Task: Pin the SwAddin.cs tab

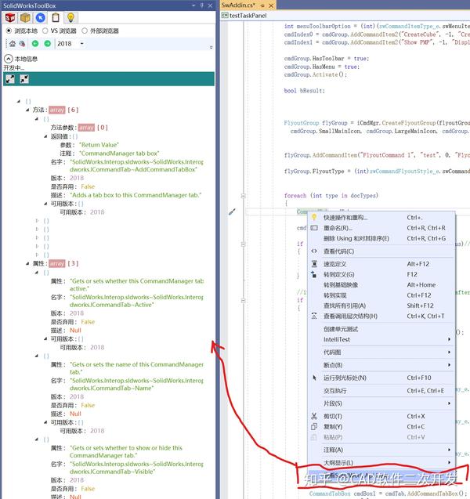Action: [x=262, y=5]
